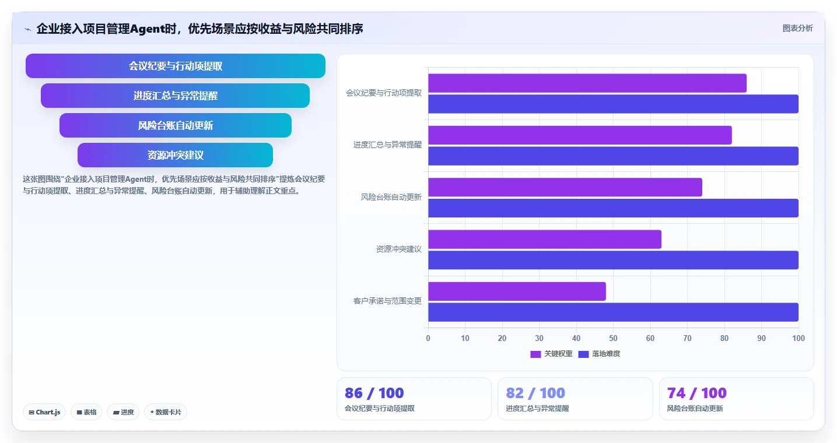Click the description paragraph under the funnel
Image resolution: width=837 pixels, height=443 pixels.
tap(174, 185)
